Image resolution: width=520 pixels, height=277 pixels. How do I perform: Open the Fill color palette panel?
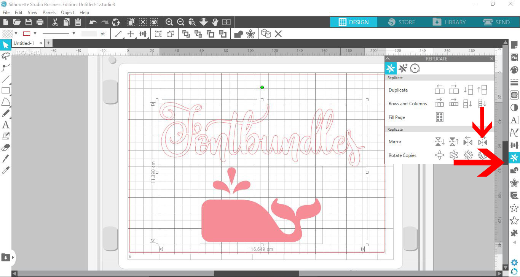click(x=514, y=70)
